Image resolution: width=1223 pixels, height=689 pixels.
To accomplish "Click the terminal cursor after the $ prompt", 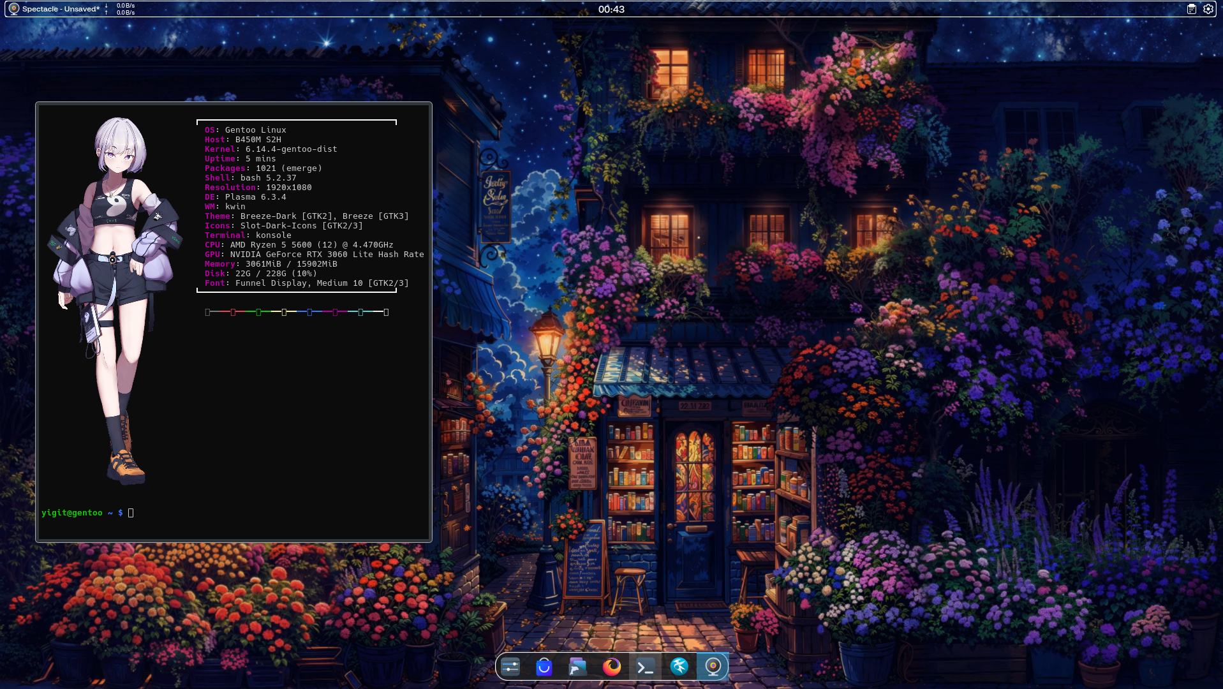I will (131, 513).
